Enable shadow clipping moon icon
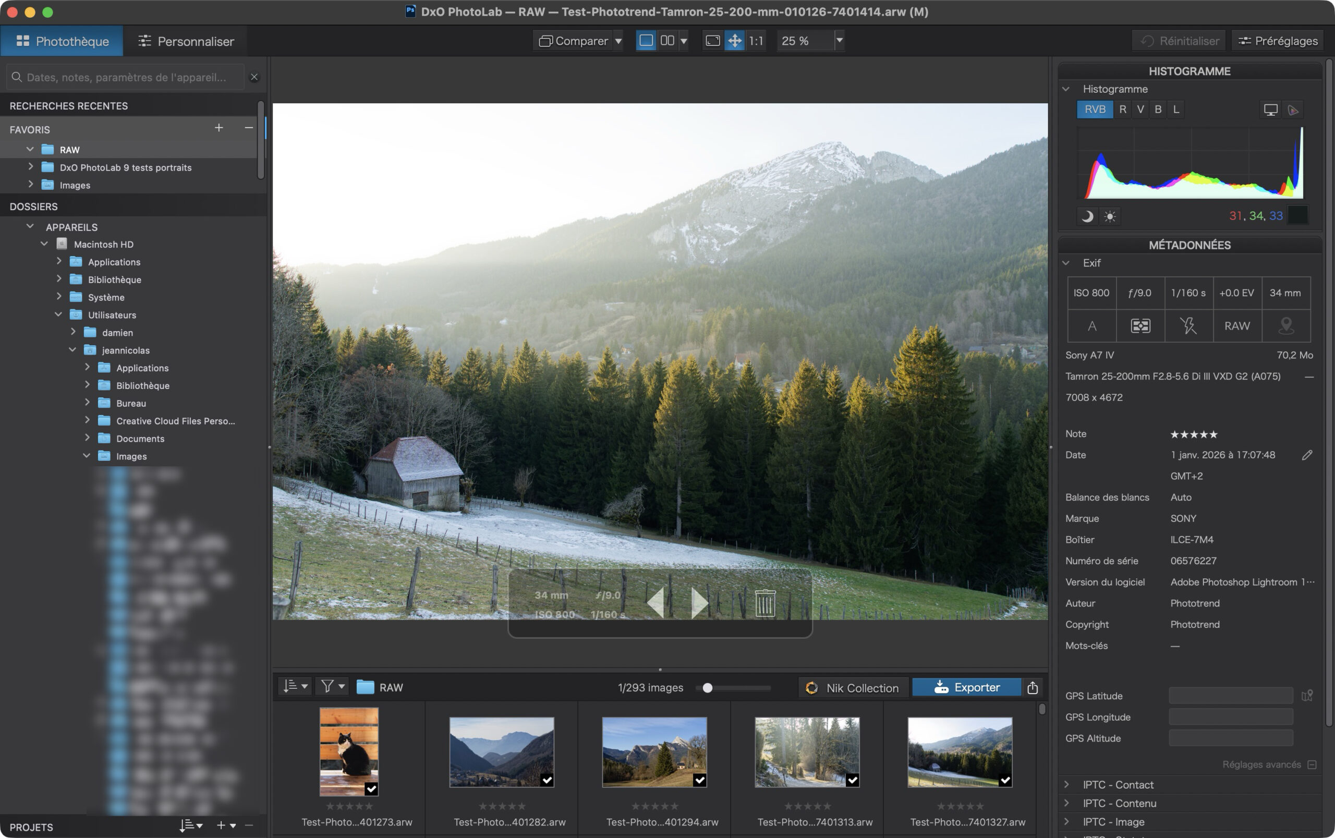 (1087, 215)
